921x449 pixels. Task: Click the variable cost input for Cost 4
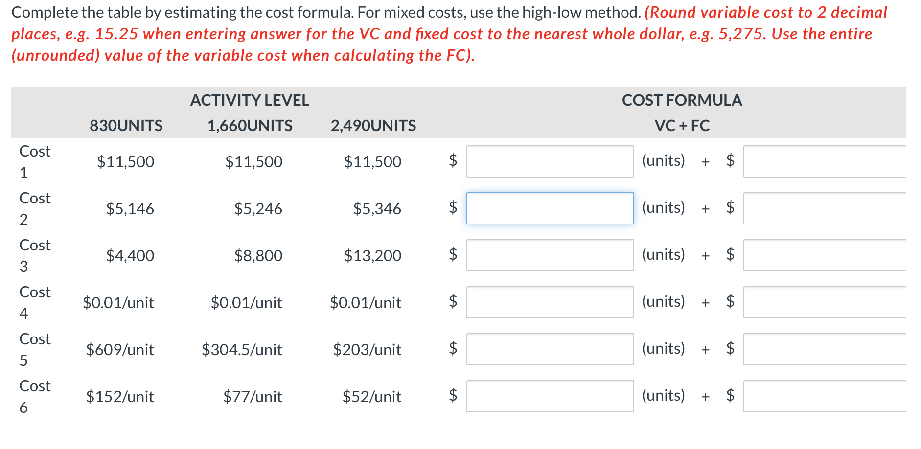coord(550,302)
